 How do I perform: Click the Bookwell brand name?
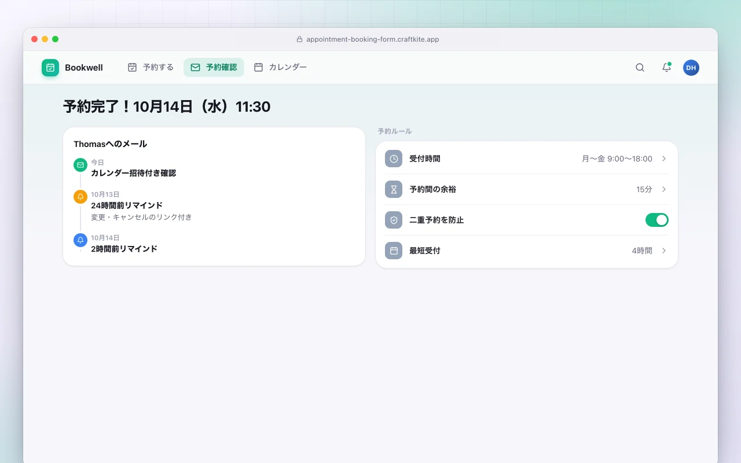84,68
